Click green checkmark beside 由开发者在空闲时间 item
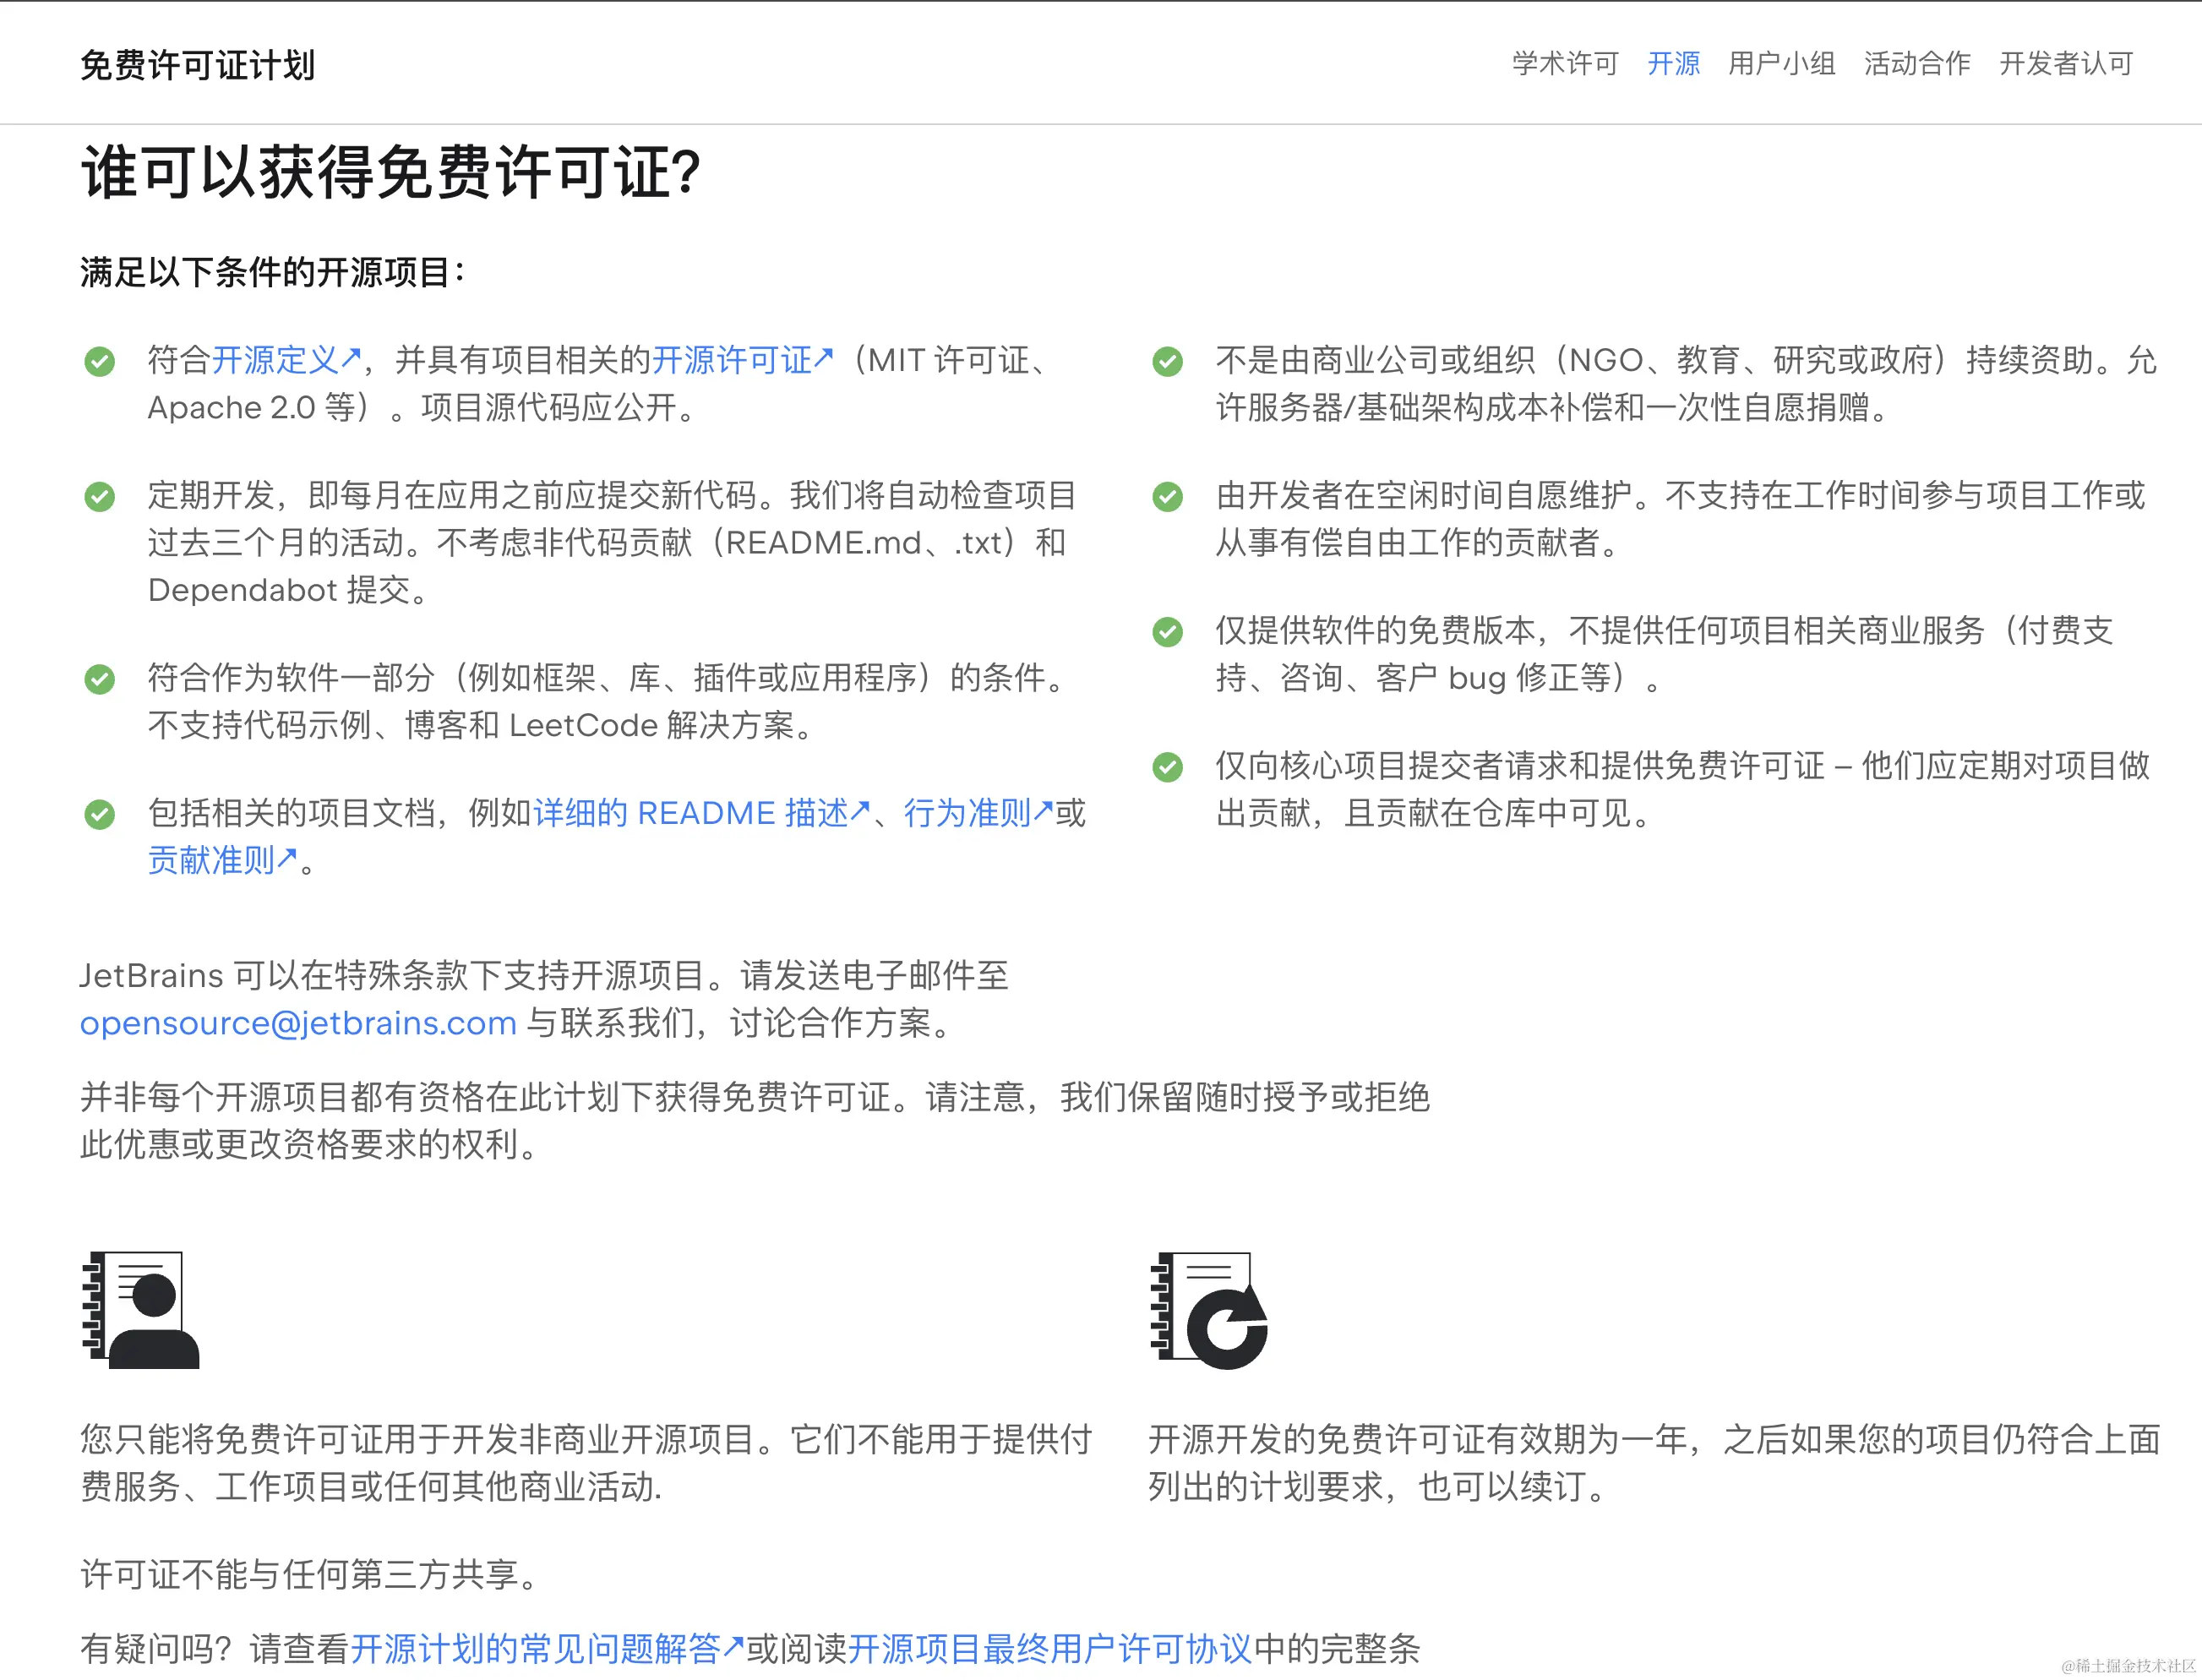 click(x=1167, y=496)
